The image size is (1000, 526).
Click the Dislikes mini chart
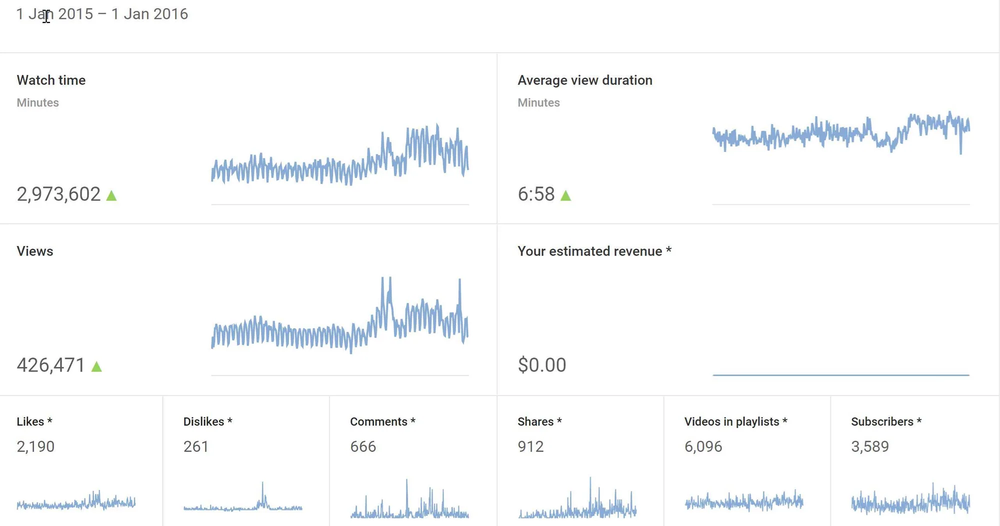[x=243, y=497]
